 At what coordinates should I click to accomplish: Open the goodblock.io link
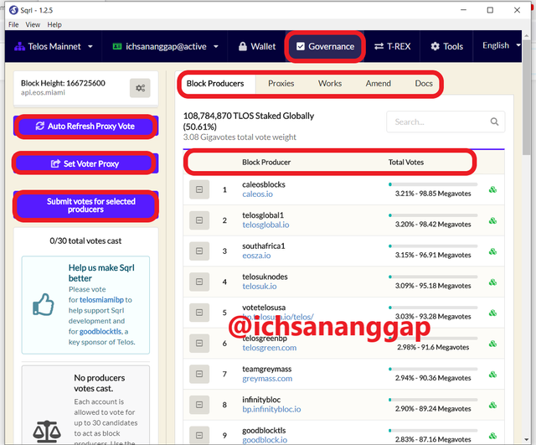click(265, 440)
